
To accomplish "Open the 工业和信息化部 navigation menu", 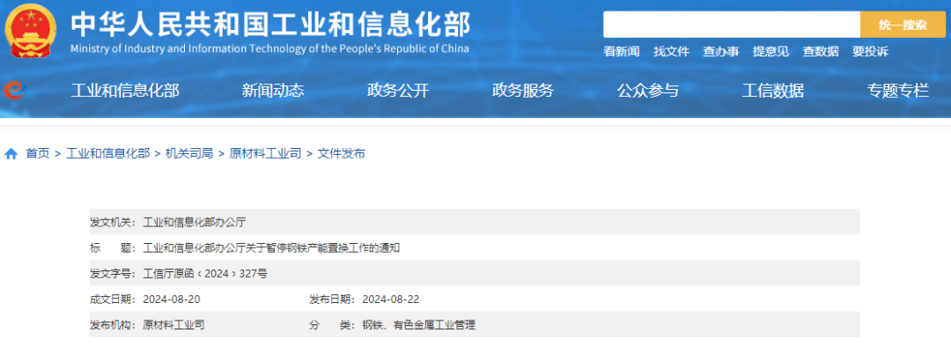I will pyautogui.click(x=125, y=91).
